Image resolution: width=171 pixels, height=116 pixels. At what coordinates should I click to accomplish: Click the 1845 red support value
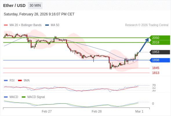point(156,68)
